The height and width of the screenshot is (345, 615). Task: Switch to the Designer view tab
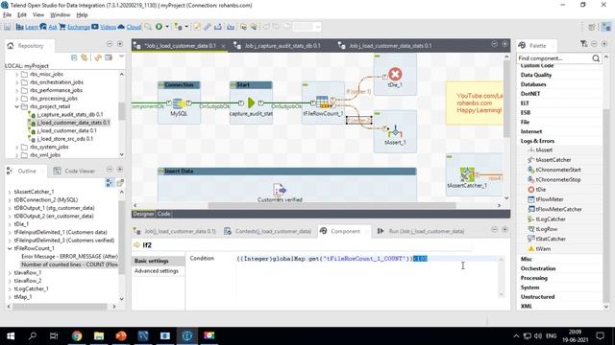pyautogui.click(x=143, y=214)
